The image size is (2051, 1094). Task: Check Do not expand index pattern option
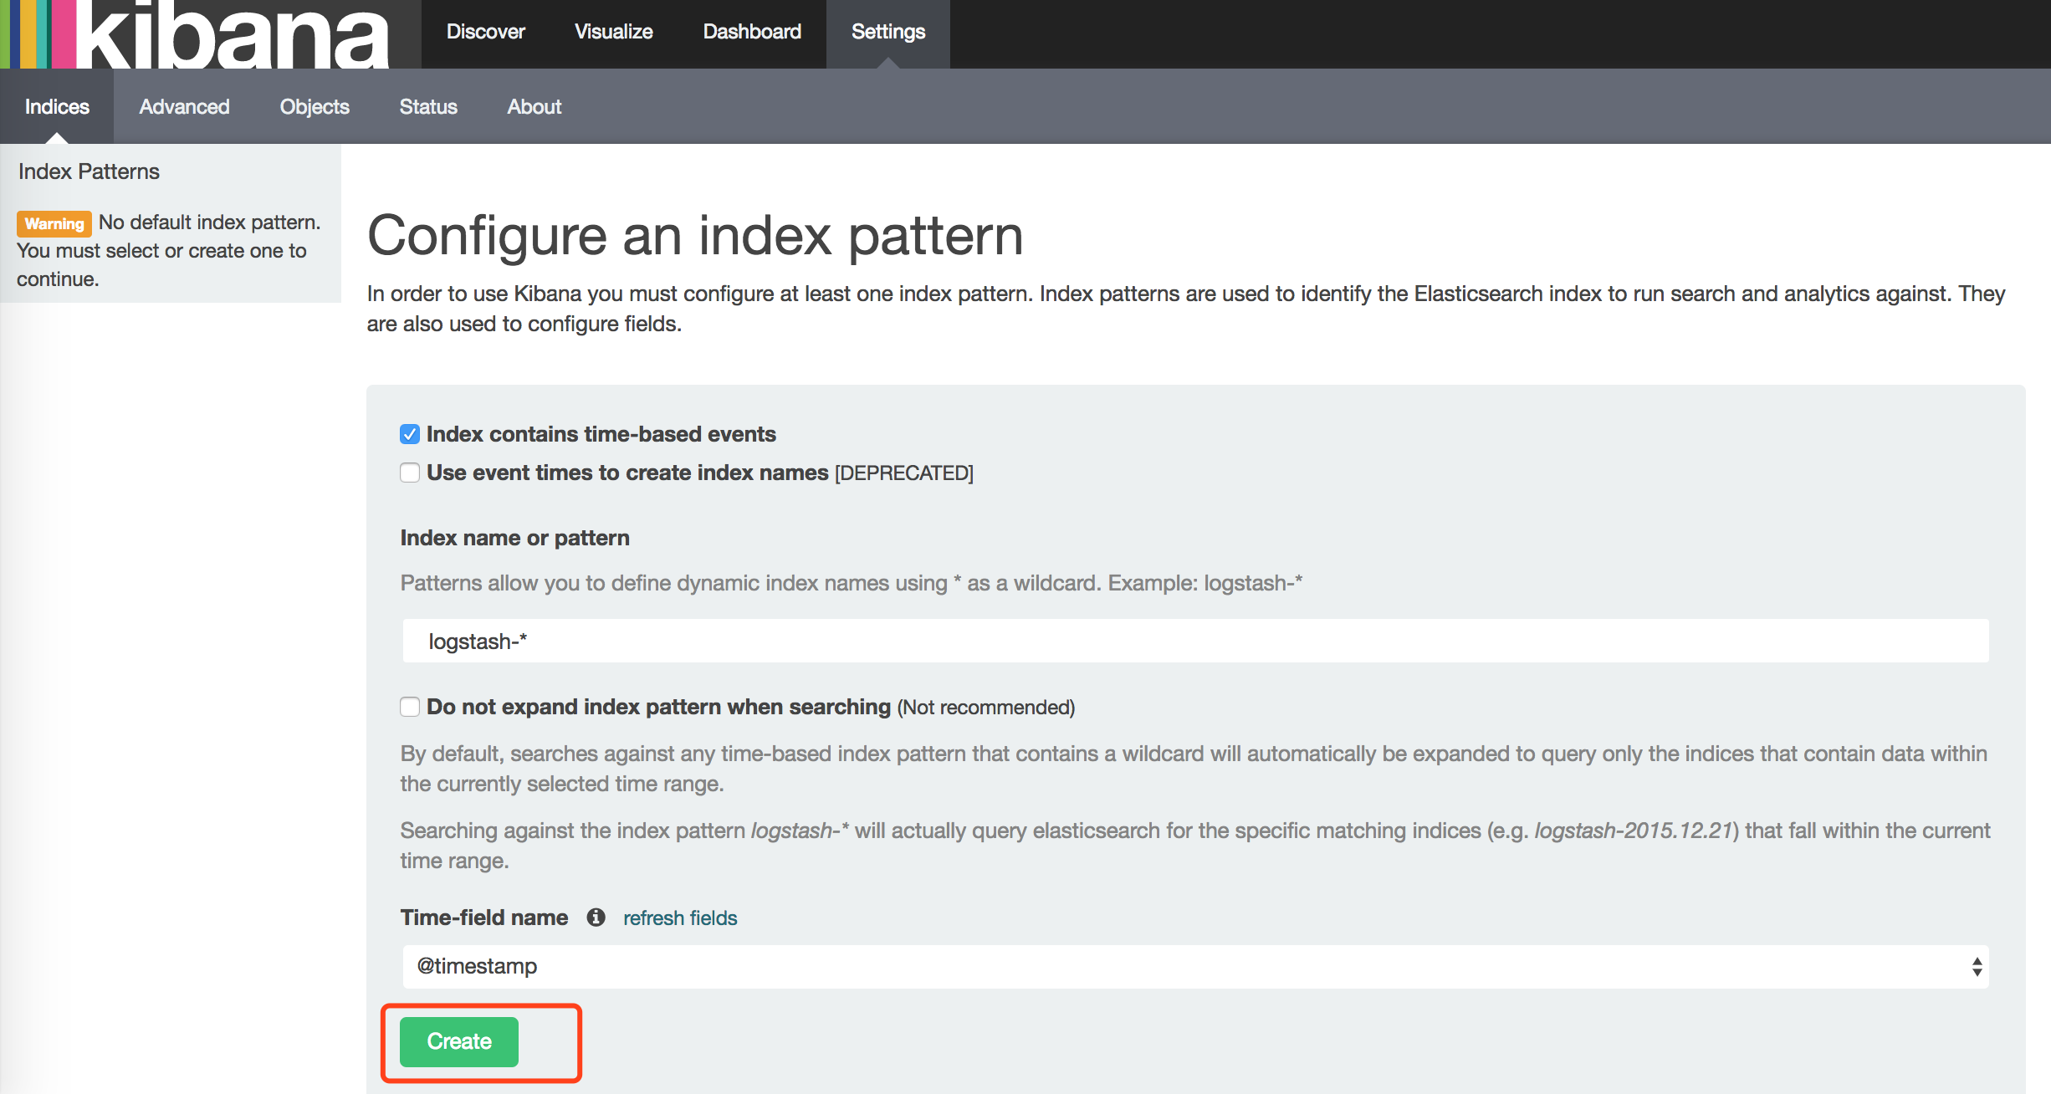point(410,707)
